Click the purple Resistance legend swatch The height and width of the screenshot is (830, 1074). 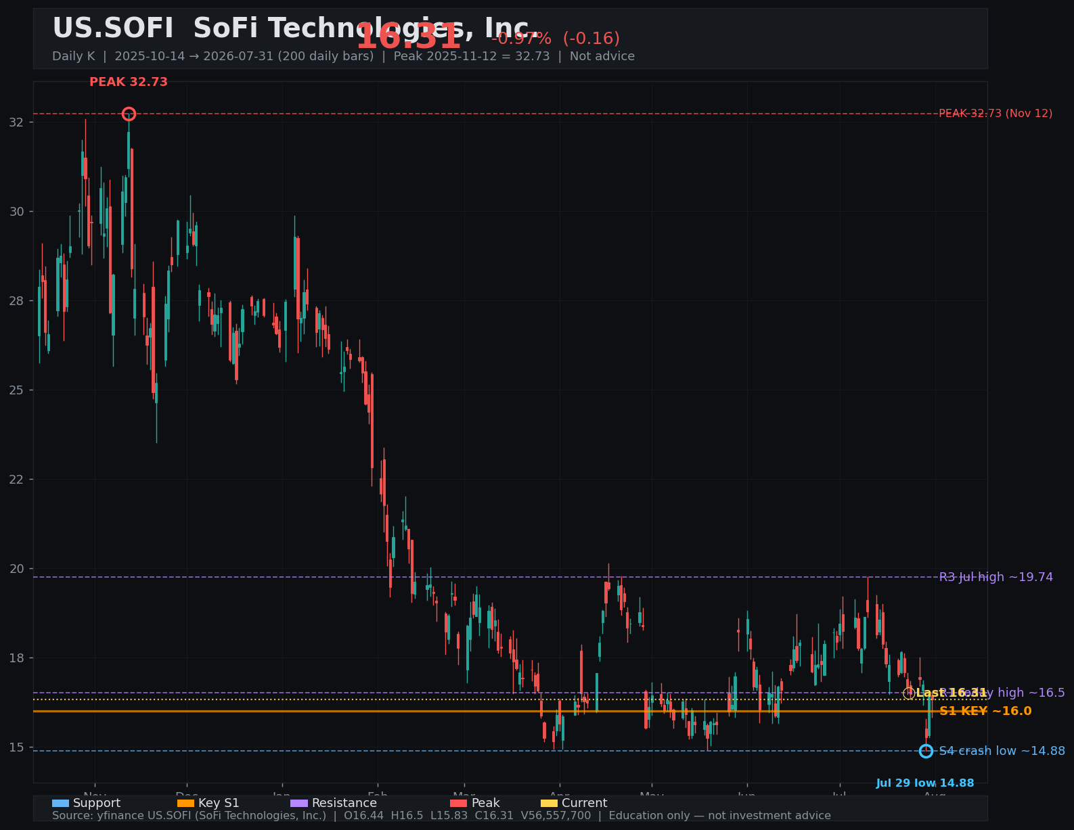[x=299, y=803]
